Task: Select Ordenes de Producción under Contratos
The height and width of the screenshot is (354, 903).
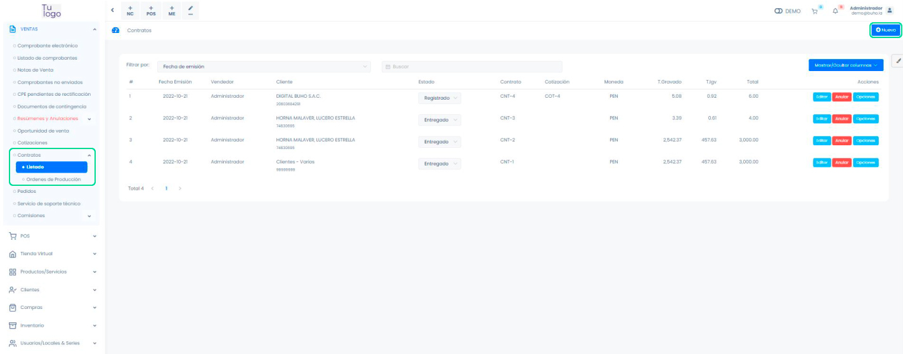Action: [x=53, y=180]
